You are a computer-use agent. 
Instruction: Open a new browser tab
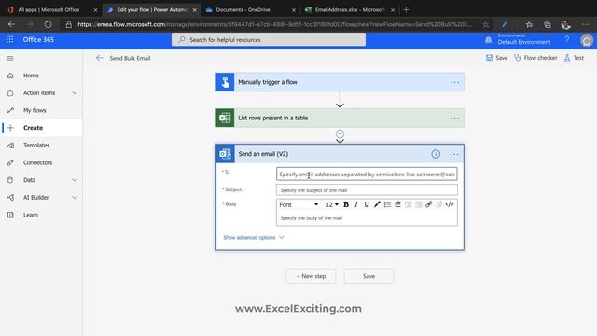[x=406, y=10]
